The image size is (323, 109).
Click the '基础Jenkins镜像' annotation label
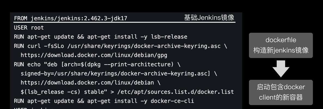(209, 18)
